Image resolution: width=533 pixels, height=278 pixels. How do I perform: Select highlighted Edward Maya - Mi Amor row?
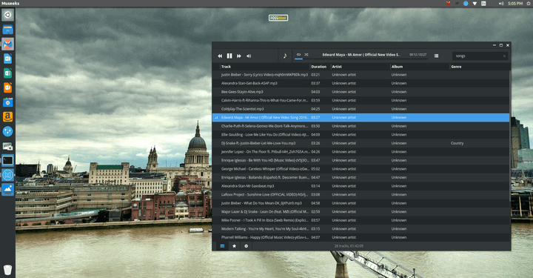[x=361, y=117]
